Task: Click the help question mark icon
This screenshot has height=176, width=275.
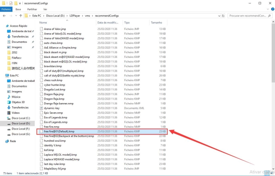Action: click(272, 9)
